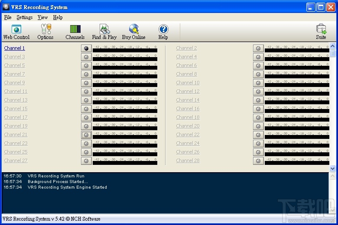Open the View menu
The image size is (338, 225).
pos(42,17)
